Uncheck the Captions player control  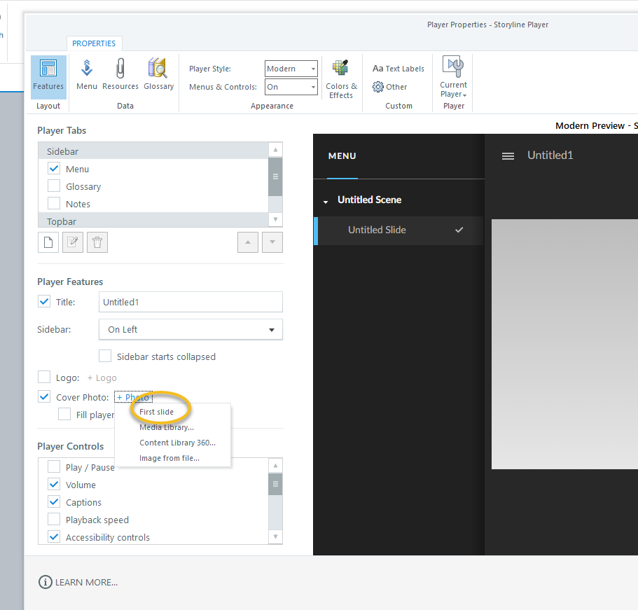pyautogui.click(x=54, y=502)
